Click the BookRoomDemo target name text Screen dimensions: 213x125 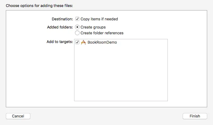click(102, 42)
